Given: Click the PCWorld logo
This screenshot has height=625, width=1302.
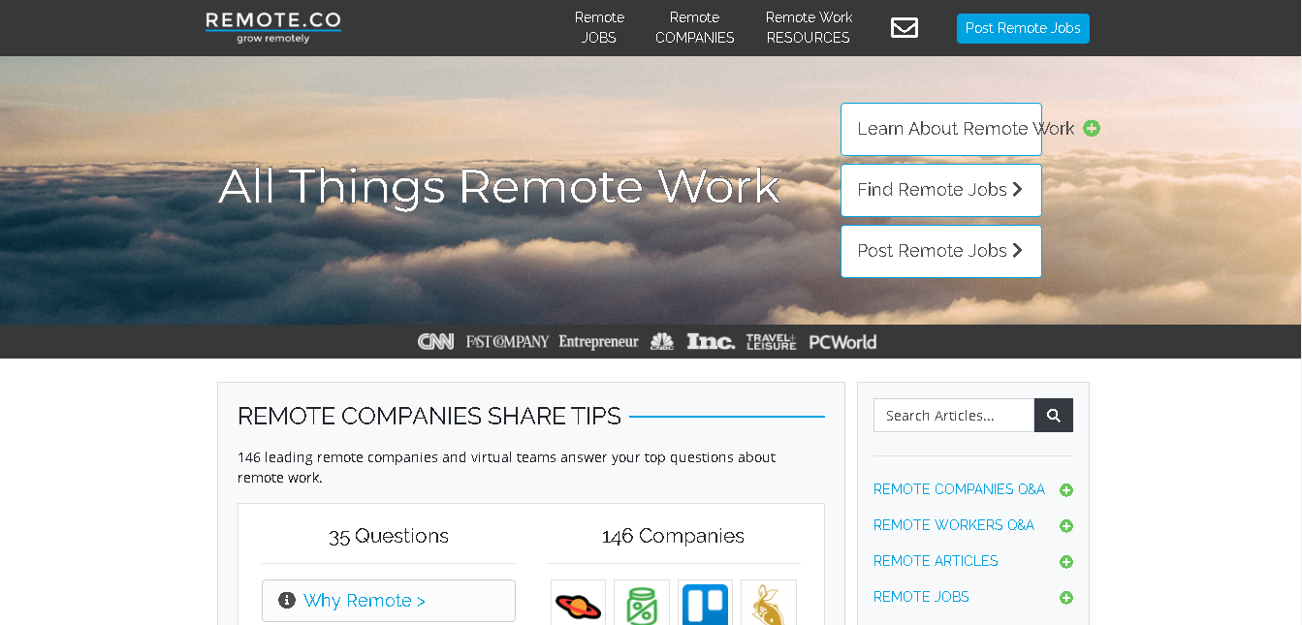Looking at the screenshot, I should pos(842,341).
